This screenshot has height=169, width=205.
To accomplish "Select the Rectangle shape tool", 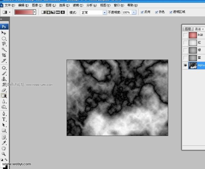I will pyautogui.click(x=4, y=130).
